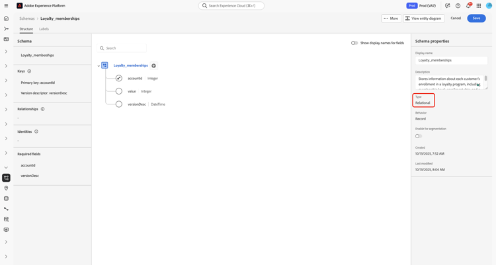Click the DateTime type of versionDesc
This screenshot has height=265, width=496.
point(158,104)
